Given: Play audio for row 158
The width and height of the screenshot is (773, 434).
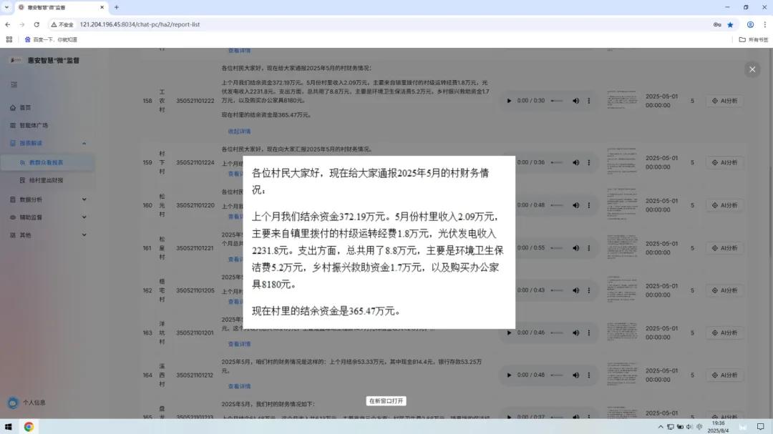Looking at the screenshot, I should point(509,101).
